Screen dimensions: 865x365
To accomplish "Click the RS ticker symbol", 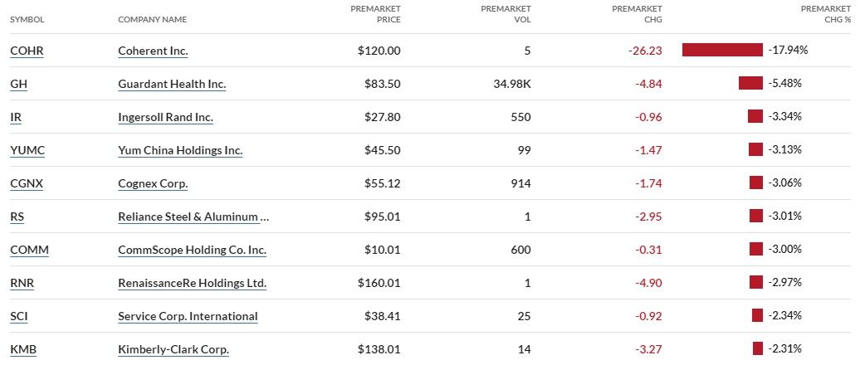I will click(17, 217).
